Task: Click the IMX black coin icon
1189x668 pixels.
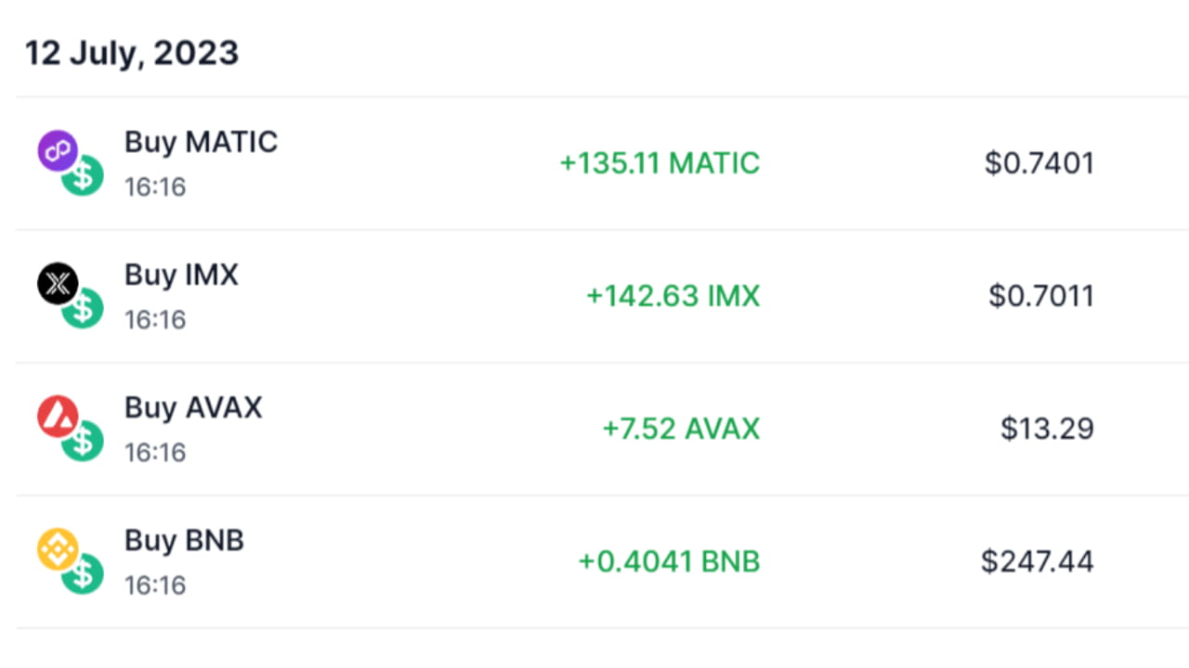Action: coord(58,281)
